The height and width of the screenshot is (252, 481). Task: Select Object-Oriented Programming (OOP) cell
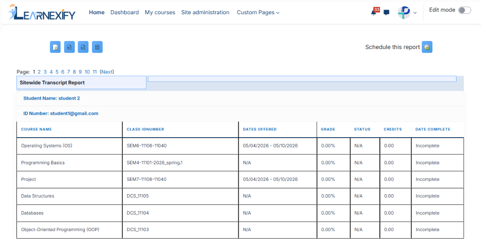pos(69,230)
